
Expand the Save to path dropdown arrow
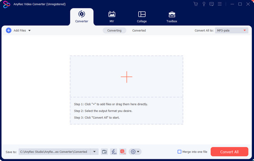pyautogui.click(x=94, y=152)
